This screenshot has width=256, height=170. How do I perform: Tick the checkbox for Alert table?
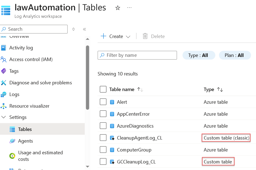[x=103, y=102]
